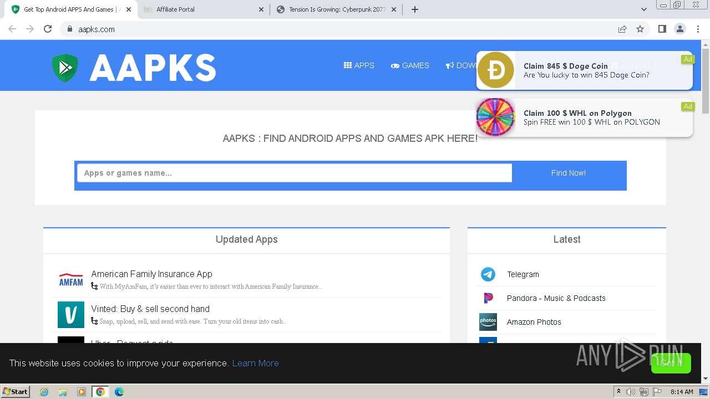Open the Chrome profile menu
Viewport: 710px width, 399px height.
tap(679, 29)
